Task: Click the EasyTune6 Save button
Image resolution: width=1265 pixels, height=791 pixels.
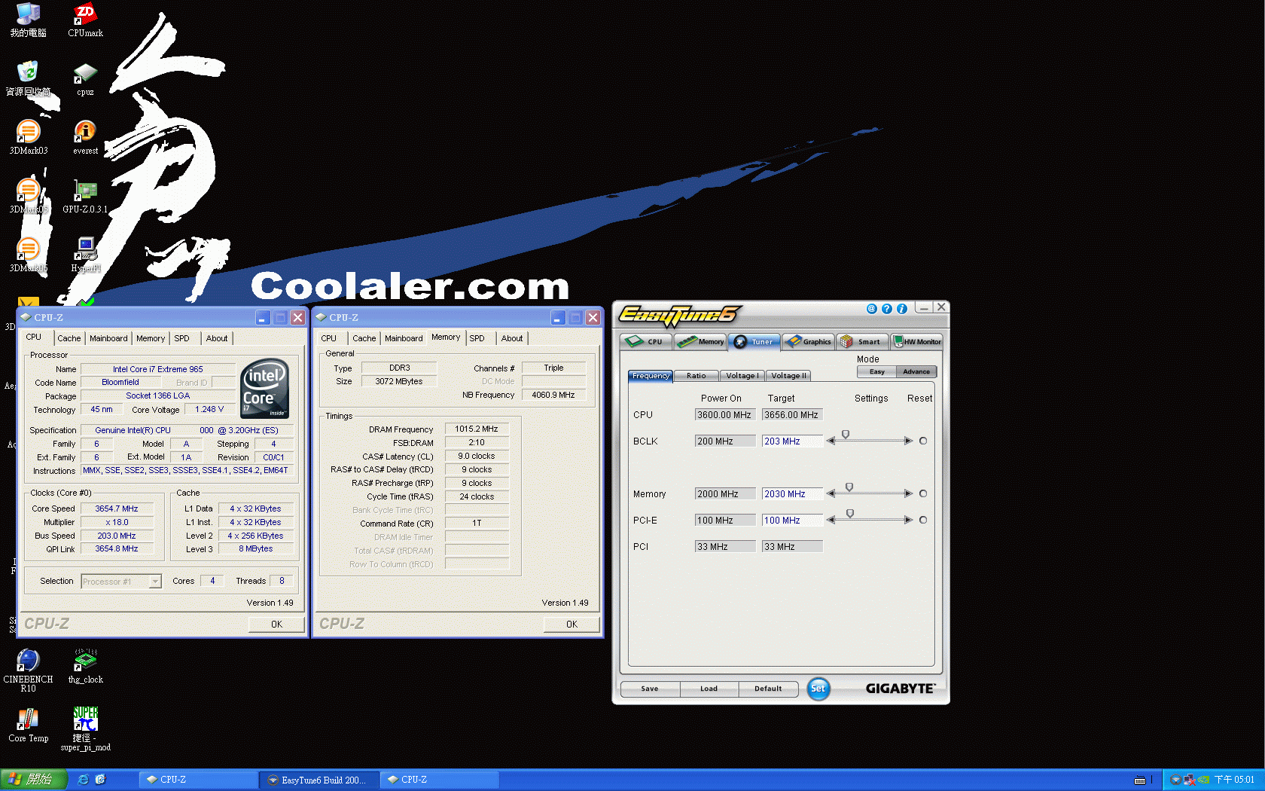Action: [x=650, y=689]
